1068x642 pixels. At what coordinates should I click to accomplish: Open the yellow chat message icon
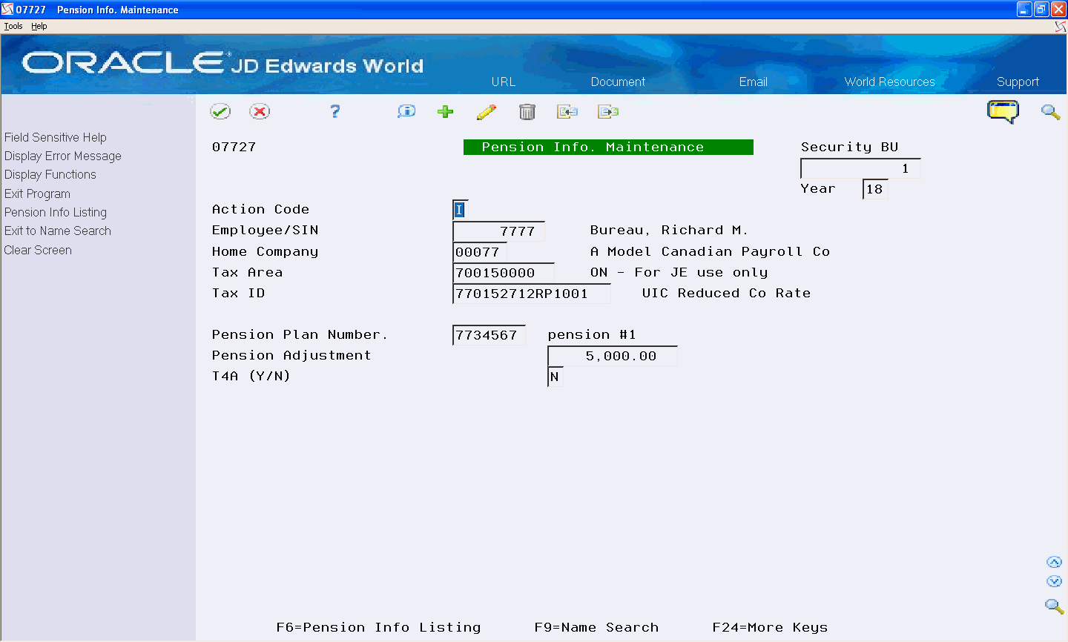click(x=1003, y=112)
